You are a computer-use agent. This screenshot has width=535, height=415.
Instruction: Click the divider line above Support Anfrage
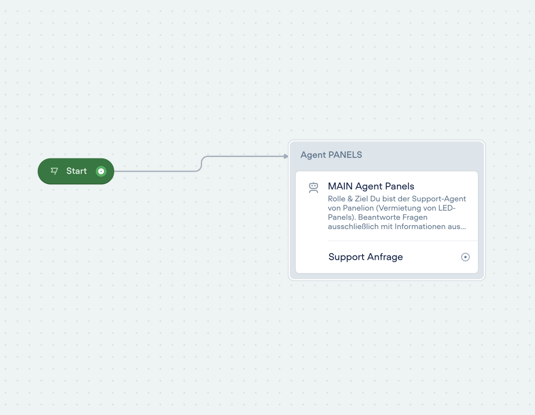(402, 241)
